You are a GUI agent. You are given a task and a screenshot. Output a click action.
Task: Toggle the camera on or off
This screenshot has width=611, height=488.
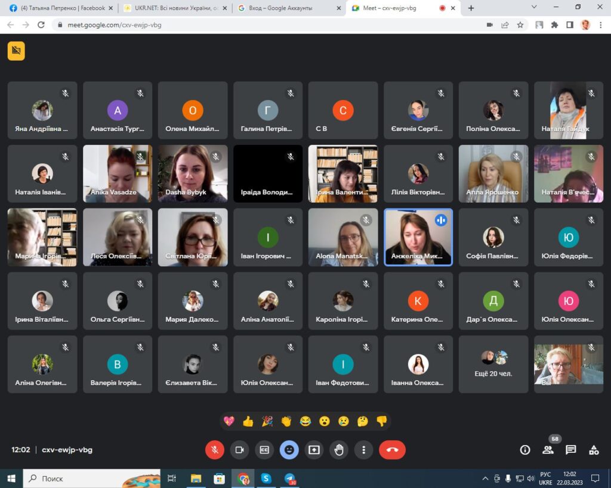pos(240,450)
